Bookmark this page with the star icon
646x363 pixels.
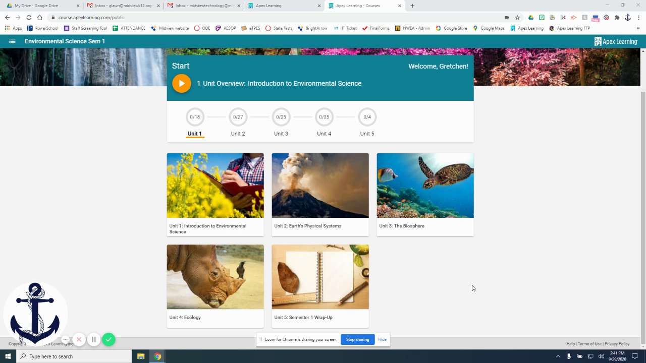click(x=517, y=17)
